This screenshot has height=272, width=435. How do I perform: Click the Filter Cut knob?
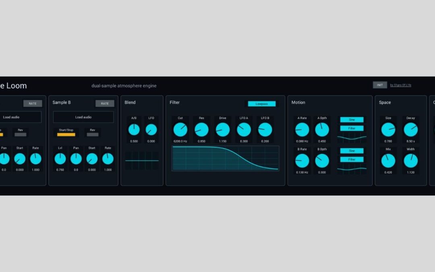point(180,130)
